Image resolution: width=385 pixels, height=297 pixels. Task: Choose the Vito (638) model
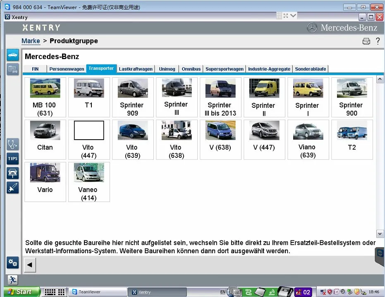tap(177, 140)
